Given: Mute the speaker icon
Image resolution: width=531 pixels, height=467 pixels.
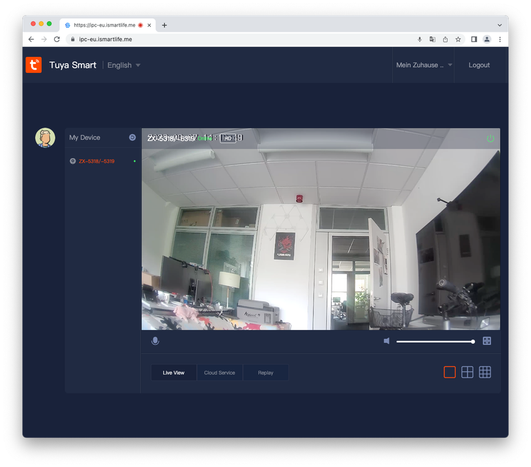Looking at the screenshot, I should (x=385, y=340).
